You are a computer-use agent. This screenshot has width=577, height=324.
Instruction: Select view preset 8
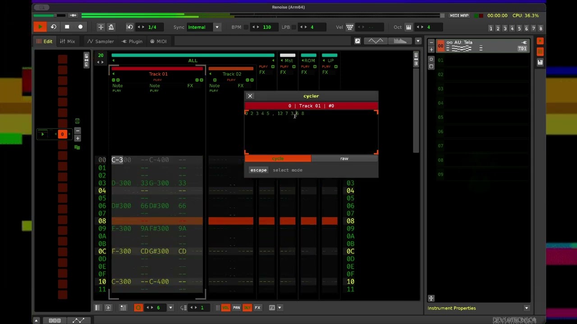pos(540,28)
